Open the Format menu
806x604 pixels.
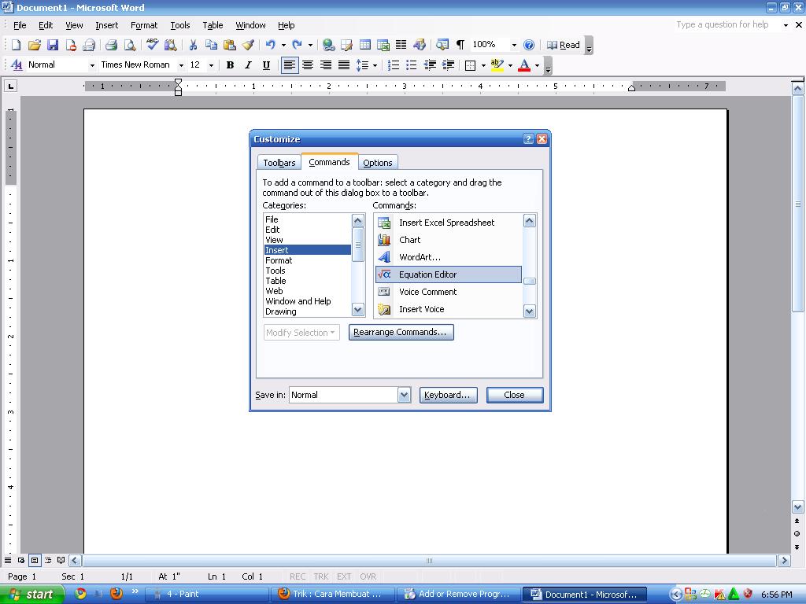[144, 25]
